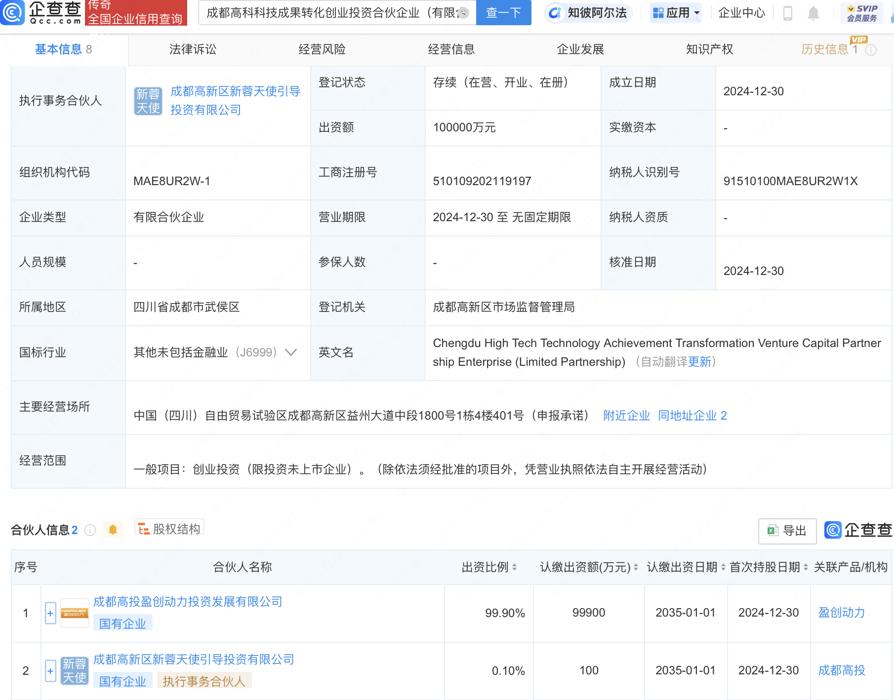Open the 应用 dropdown menu

coord(676,13)
